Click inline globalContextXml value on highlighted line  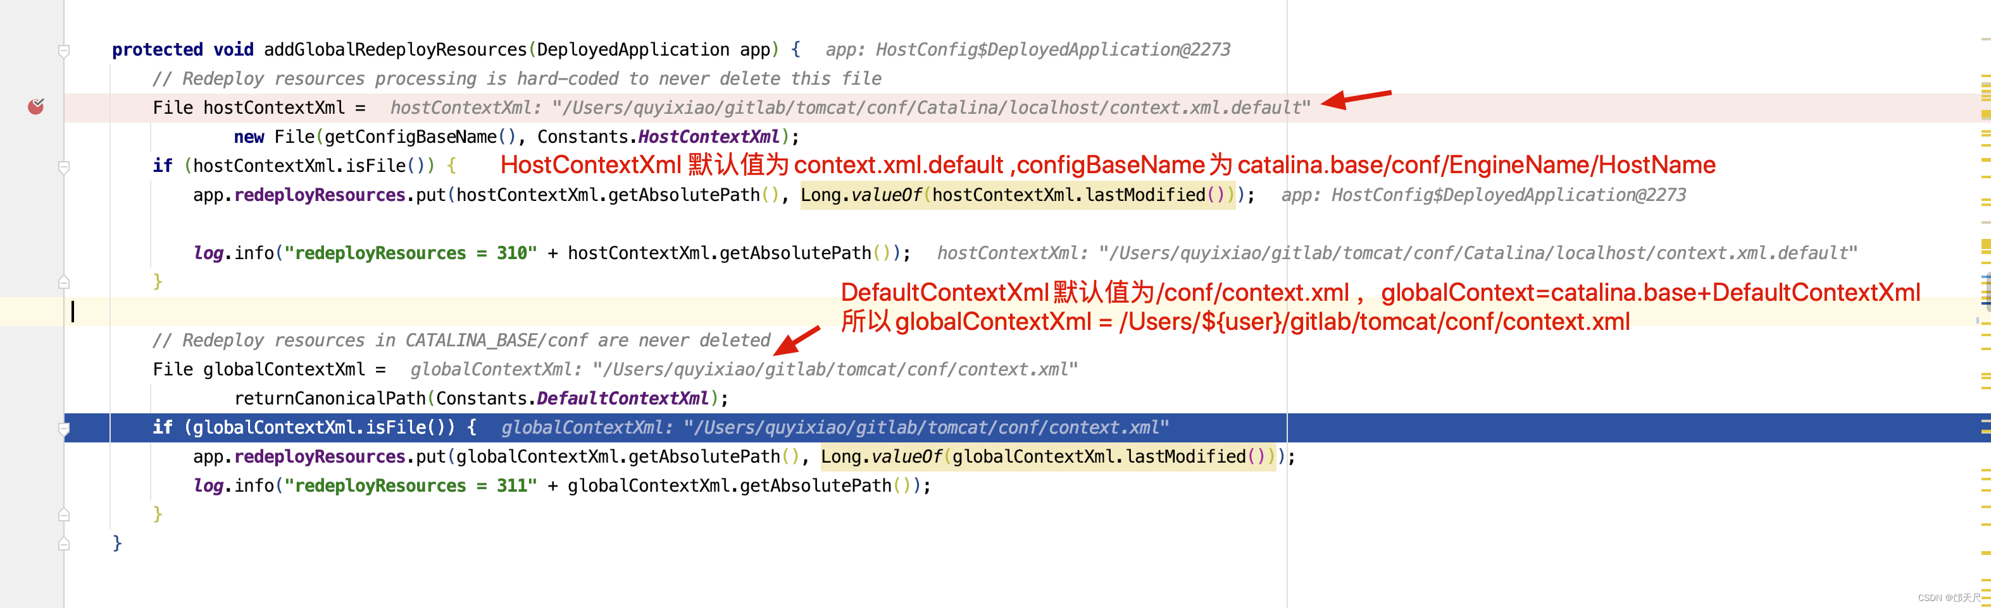coord(835,427)
